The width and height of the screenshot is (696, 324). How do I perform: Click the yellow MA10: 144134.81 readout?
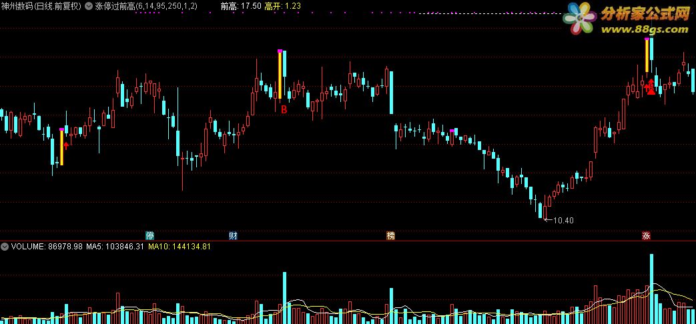180,247
